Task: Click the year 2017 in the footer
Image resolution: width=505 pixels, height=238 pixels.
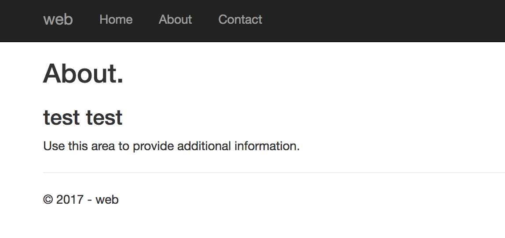Action: [70, 200]
